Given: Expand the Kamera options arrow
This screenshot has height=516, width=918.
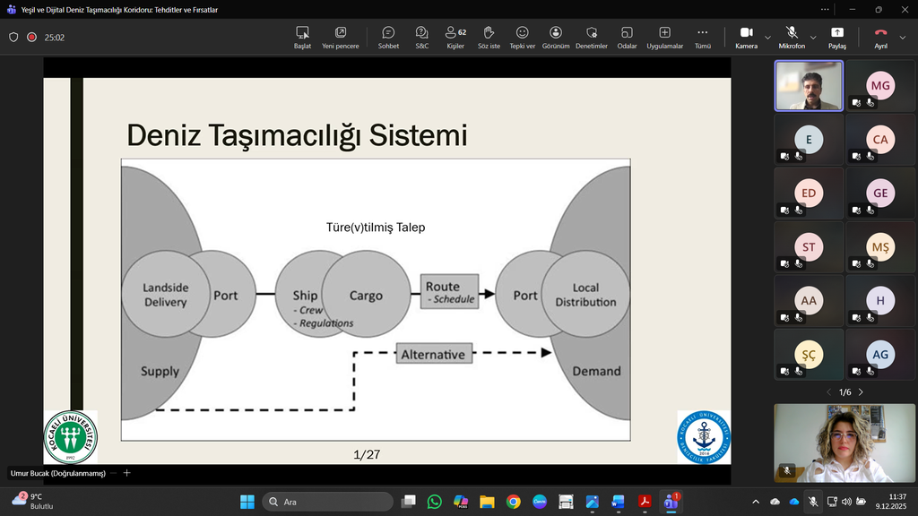Looking at the screenshot, I should click(x=767, y=38).
